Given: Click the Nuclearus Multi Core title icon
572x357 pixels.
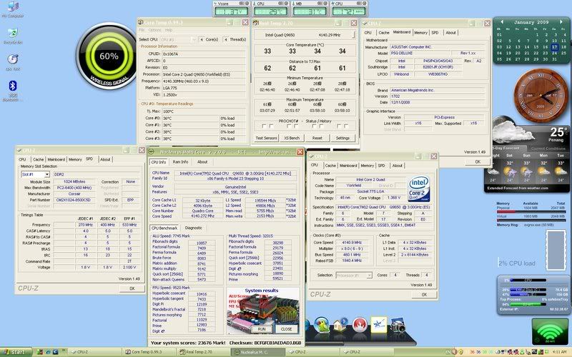Looking at the screenshot, I should click(x=152, y=152).
